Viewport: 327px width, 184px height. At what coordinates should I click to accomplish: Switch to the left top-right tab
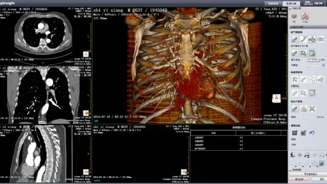click(x=273, y=4)
